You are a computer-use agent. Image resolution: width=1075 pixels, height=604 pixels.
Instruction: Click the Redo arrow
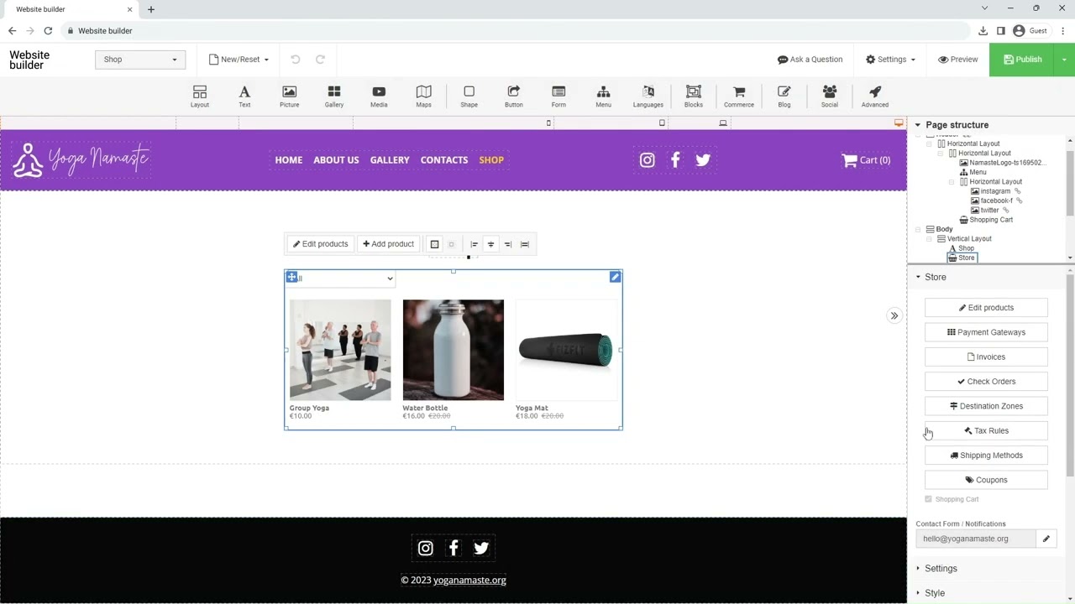click(x=320, y=60)
